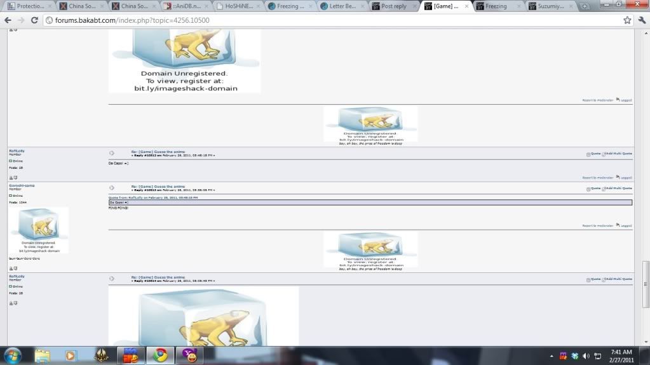The height and width of the screenshot is (365, 650).
Task: Switch to the 'Post reply' tab
Action: (393, 6)
